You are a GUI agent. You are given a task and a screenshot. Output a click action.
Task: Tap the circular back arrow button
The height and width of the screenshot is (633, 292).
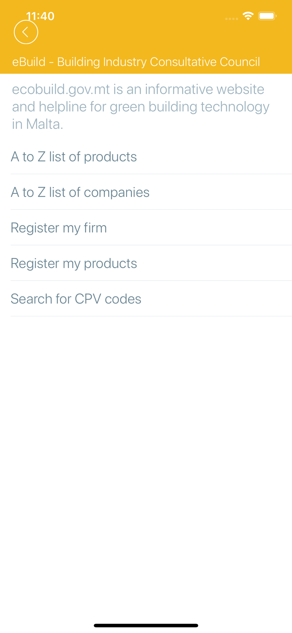26,32
